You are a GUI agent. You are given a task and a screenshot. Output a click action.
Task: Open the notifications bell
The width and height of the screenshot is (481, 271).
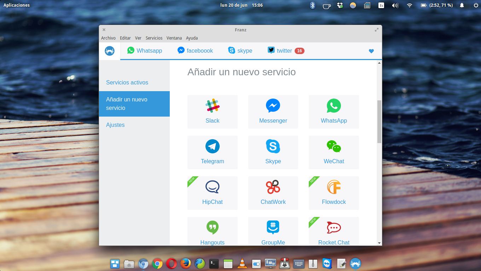pos(462,5)
